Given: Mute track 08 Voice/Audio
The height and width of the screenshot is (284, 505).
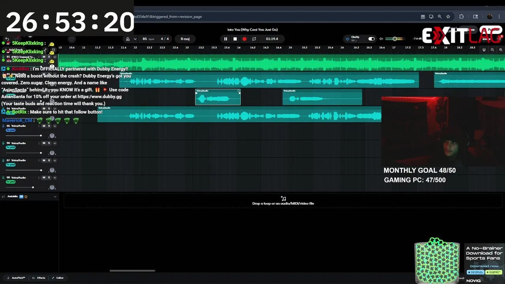Looking at the screenshot, I should 44,177.
